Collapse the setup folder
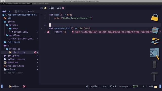162x91 pixels. 13,29
